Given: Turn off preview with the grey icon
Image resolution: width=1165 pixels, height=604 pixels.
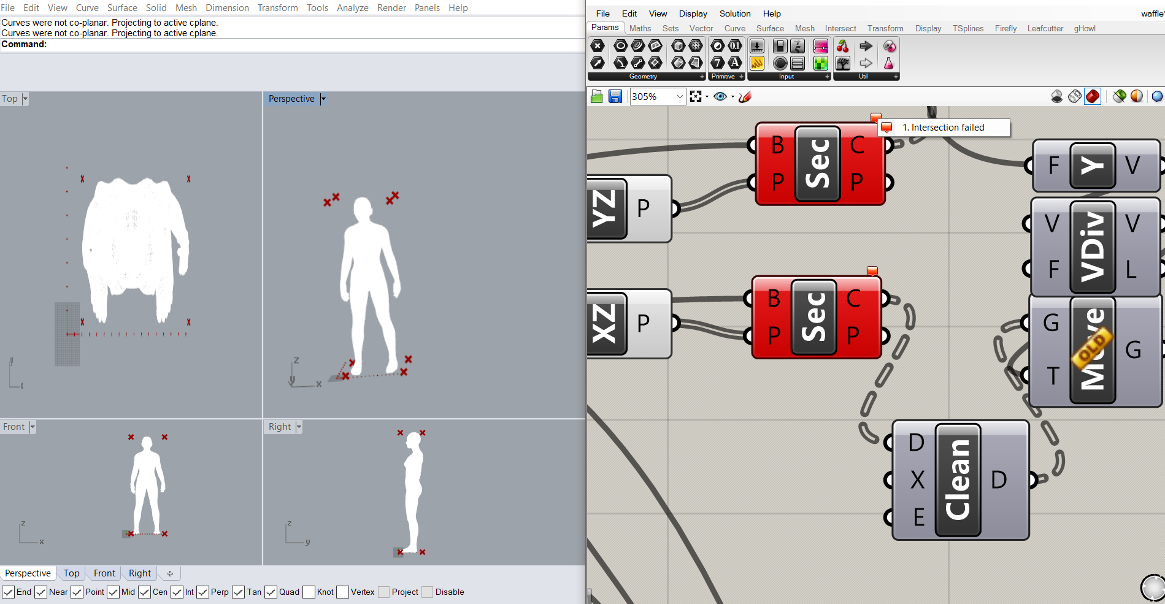Looking at the screenshot, I should click(1057, 96).
